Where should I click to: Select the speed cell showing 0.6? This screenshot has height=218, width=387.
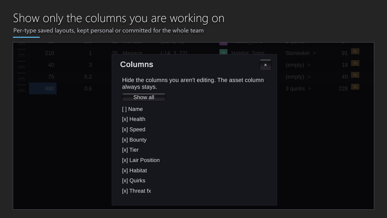[x=88, y=88]
